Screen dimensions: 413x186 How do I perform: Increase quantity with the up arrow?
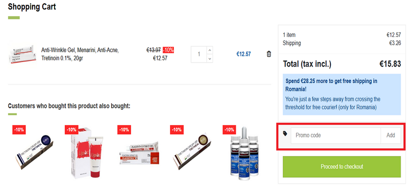tap(210, 50)
